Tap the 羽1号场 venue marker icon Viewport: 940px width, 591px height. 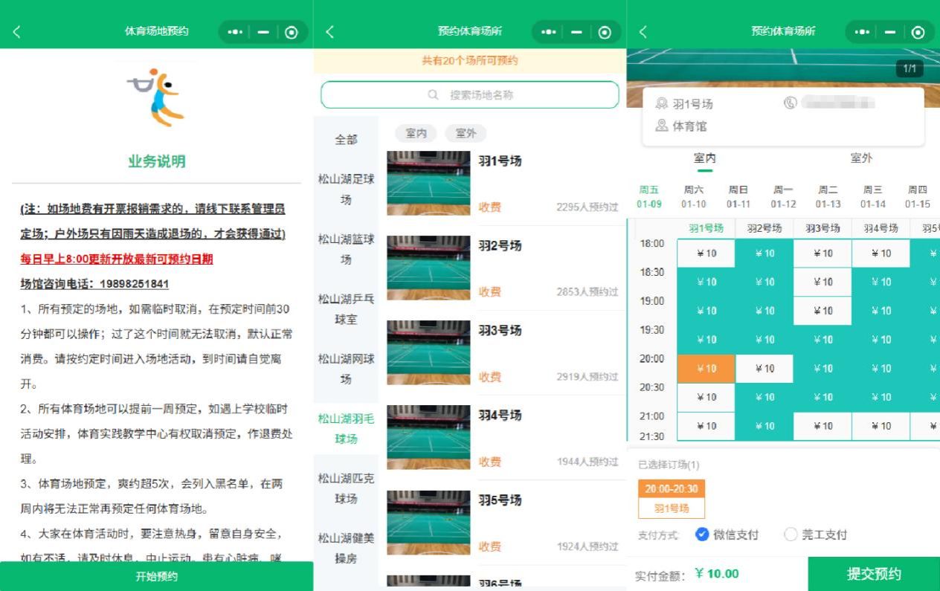point(661,104)
